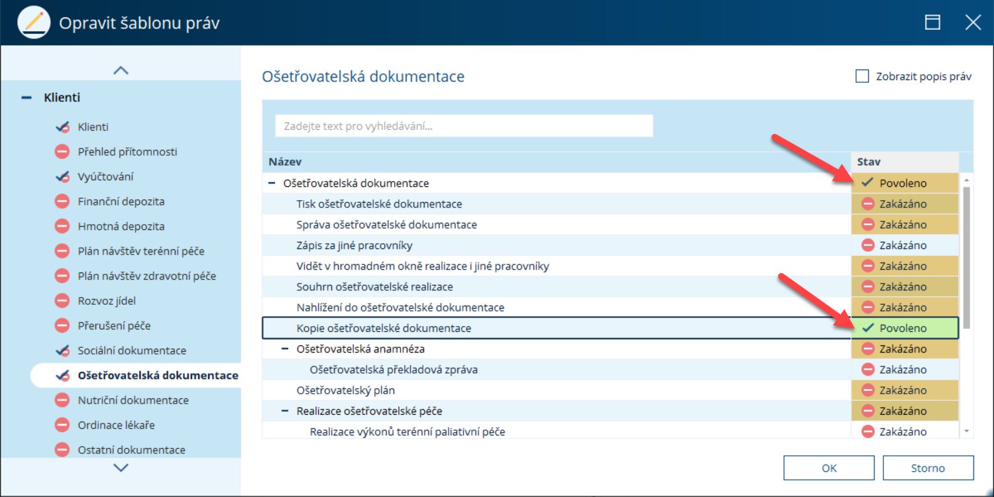Click the red icon beside Finanční depozita
This screenshot has height=497, width=994.
point(62,201)
